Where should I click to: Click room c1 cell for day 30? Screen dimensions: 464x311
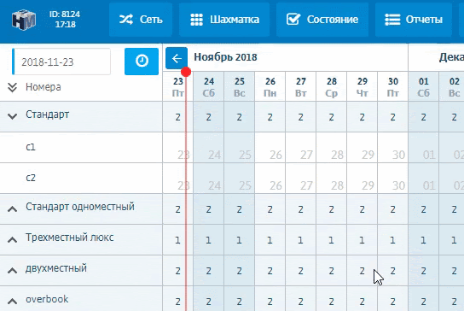point(393,147)
